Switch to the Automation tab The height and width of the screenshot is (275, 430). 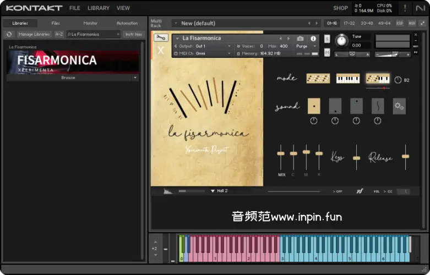coord(127,23)
